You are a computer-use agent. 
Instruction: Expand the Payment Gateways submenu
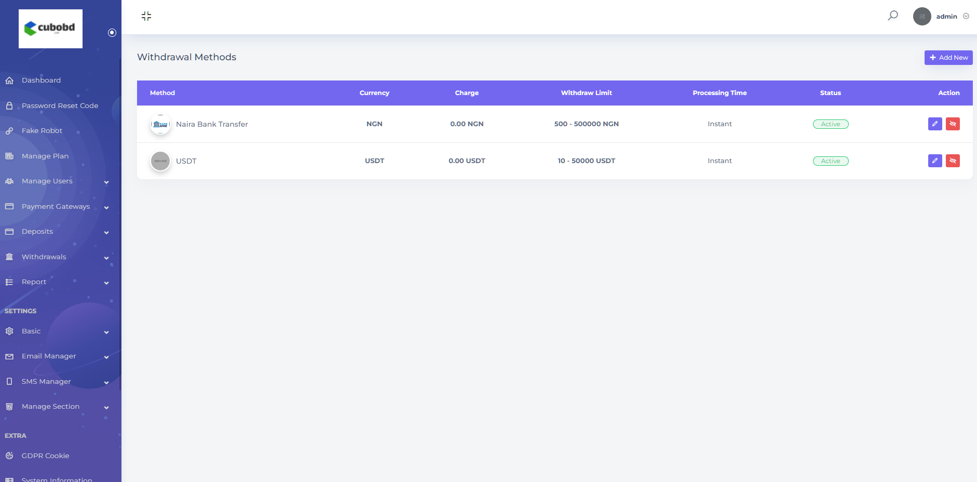(106, 207)
